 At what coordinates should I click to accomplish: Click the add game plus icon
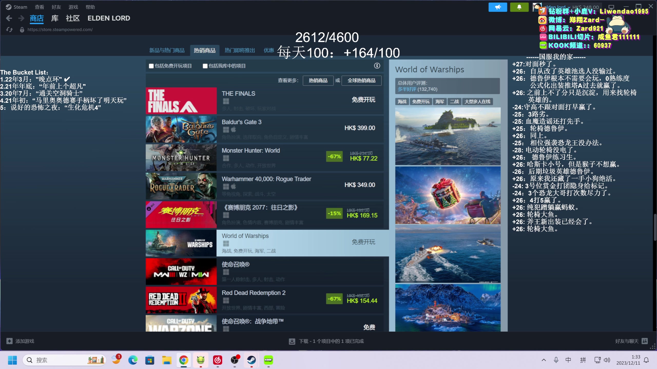(9, 341)
